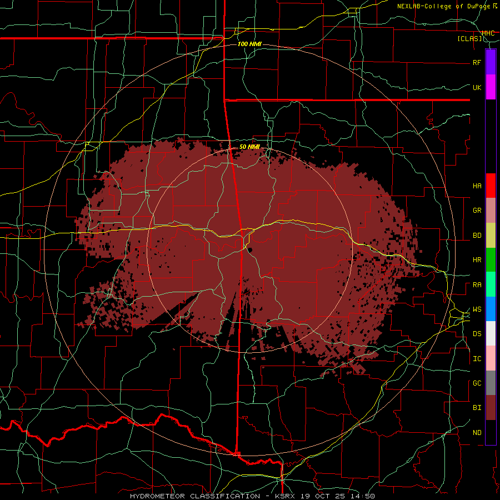Click the RF legend label
500x500 pixels.
tap(477, 62)
